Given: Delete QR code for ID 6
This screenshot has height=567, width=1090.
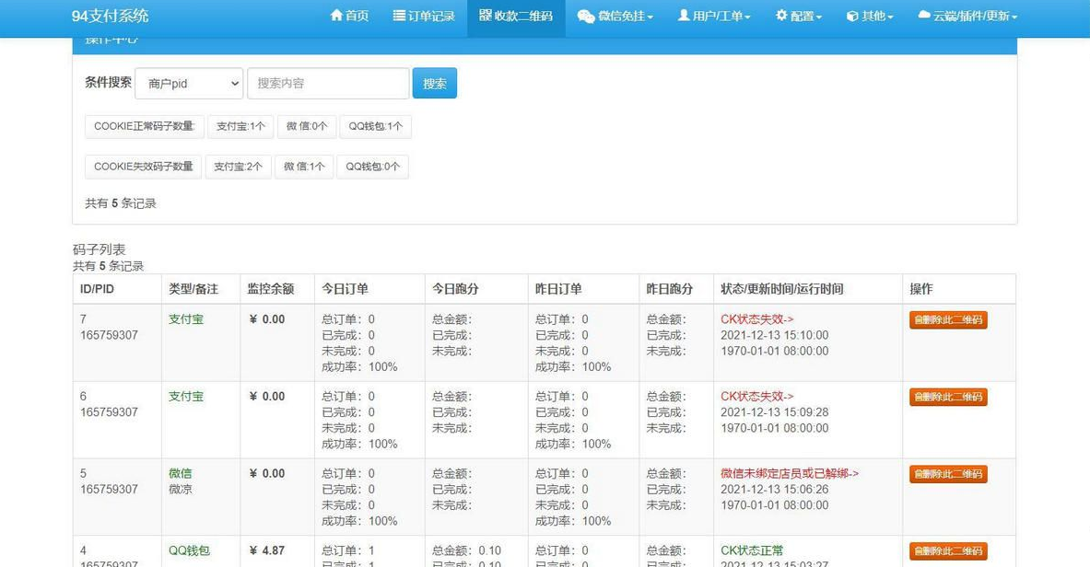Looking at the screenshot, I should [x=948, y=397].
